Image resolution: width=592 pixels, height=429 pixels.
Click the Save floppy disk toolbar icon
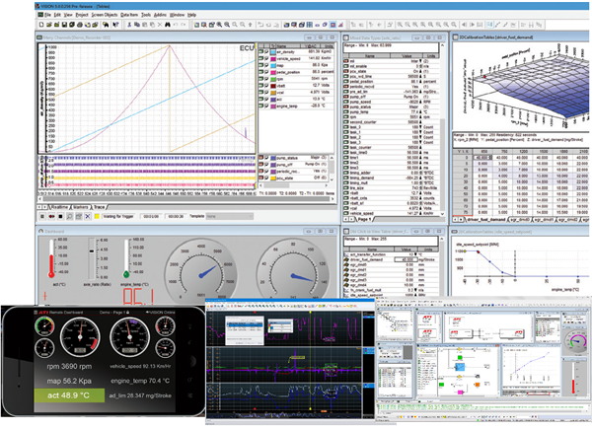pos(64,25)
